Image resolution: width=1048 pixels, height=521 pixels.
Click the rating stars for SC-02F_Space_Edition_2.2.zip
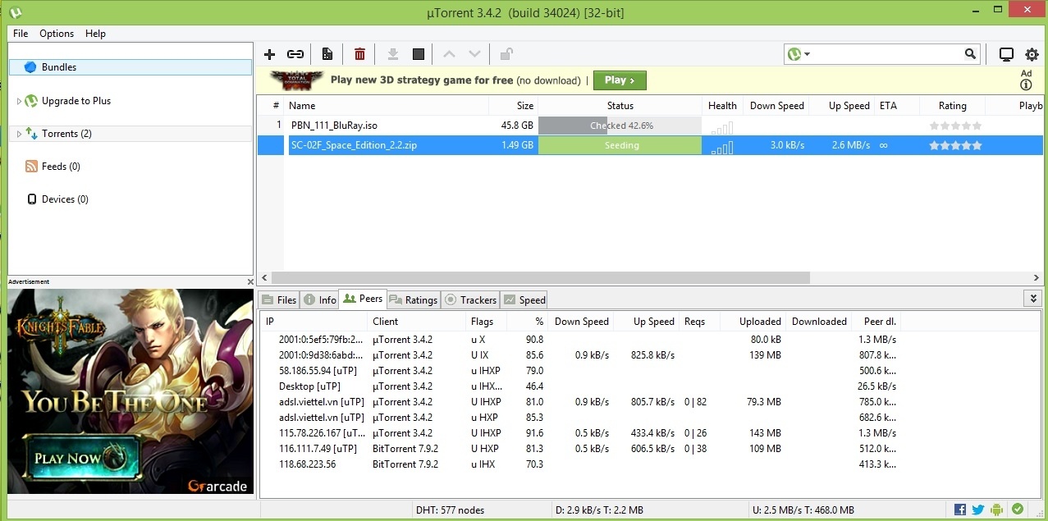click(x=955, y=146)
